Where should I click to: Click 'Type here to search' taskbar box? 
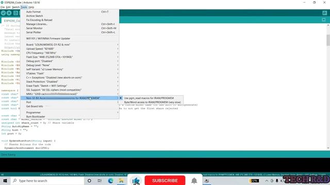coord(47,180)
